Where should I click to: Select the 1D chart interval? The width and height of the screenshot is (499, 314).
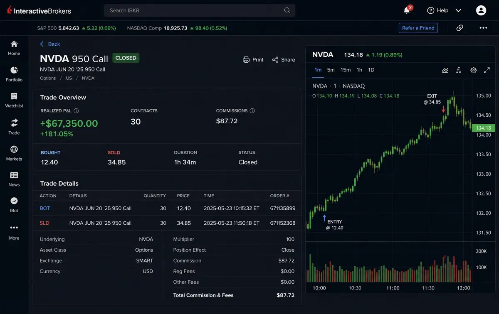[371, 70]
